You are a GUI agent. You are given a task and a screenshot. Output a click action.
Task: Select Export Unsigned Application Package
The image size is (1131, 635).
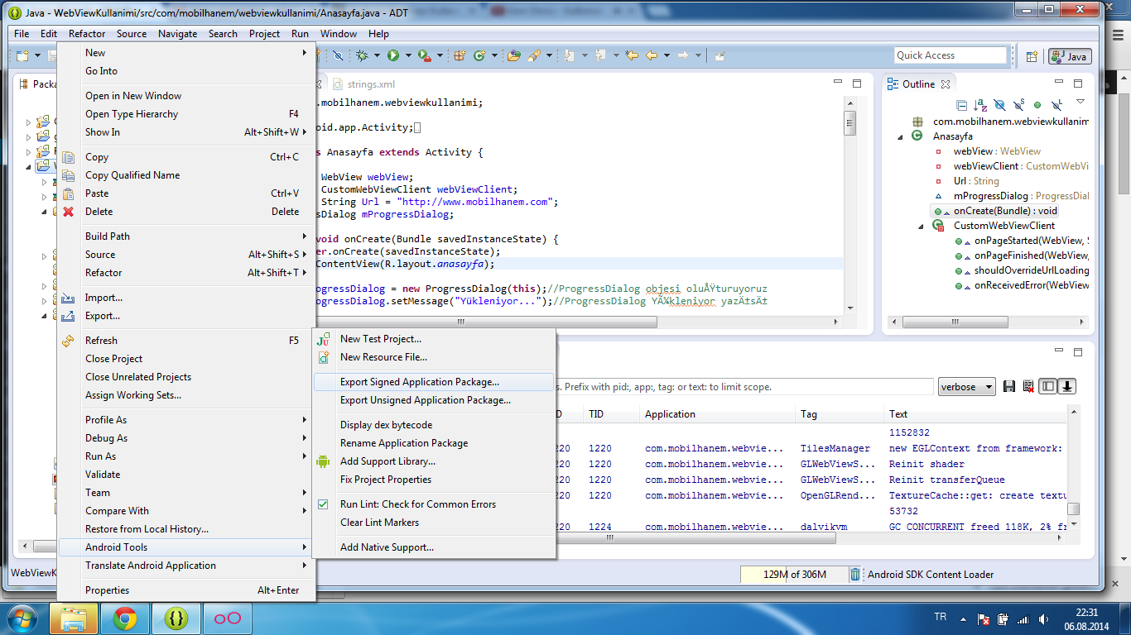pyautogui.click(x=434, y=400)
